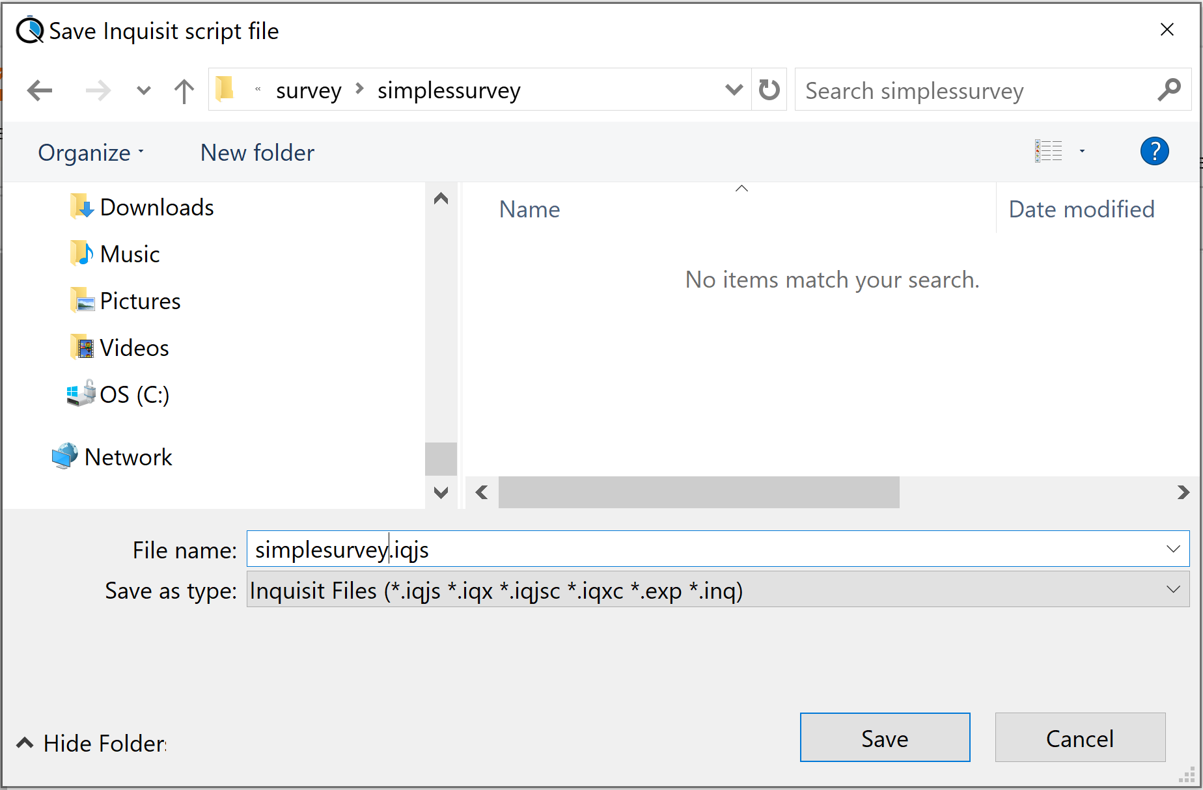Click the Cancel button
1203x790 pixels.
pyautogui.click(x=1080, y=738)
